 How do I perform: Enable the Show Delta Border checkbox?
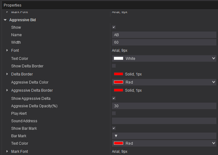coord(114,66)
